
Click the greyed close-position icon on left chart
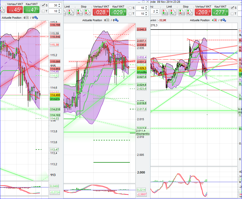pos(27,17)
